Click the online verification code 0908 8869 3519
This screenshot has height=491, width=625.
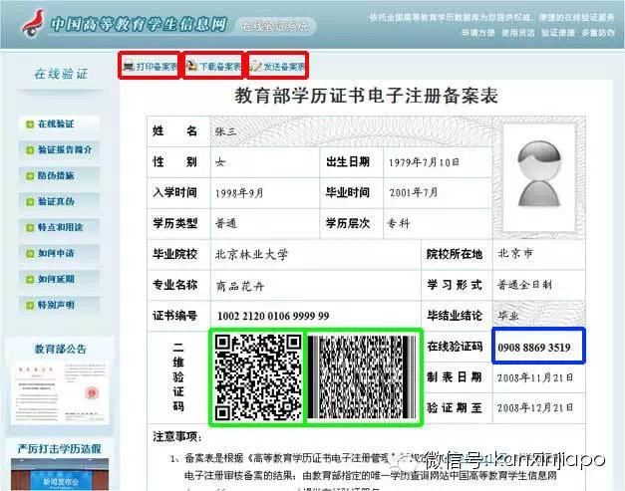[533, 349]
